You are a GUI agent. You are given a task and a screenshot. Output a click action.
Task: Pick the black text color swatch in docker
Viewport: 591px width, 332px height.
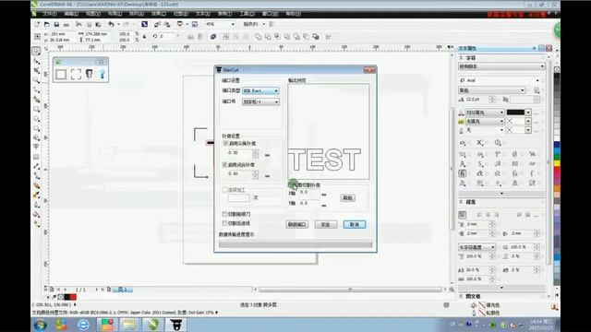tap(515, 113)
